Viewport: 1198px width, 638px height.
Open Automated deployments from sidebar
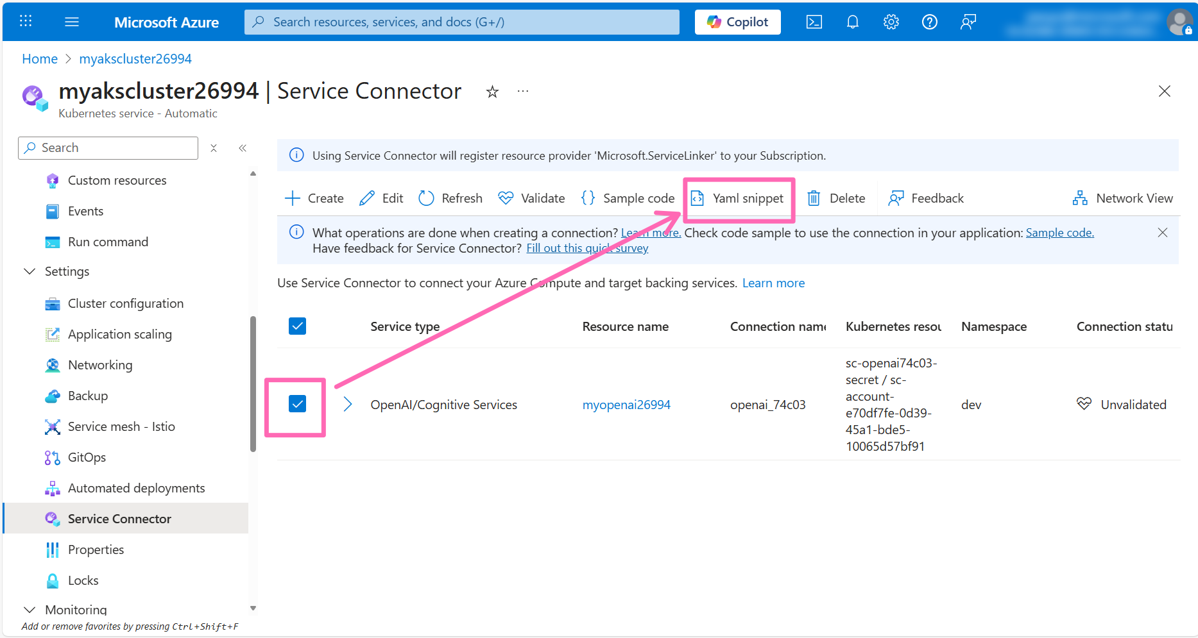click(137, 488)
